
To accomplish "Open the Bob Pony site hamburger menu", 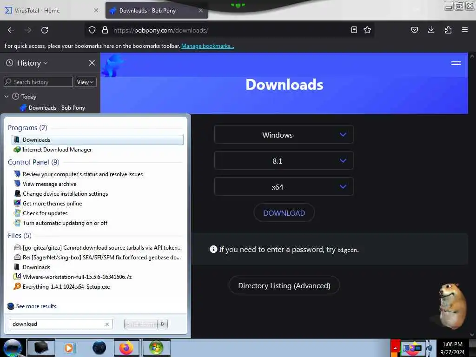I will click(456, 63).
